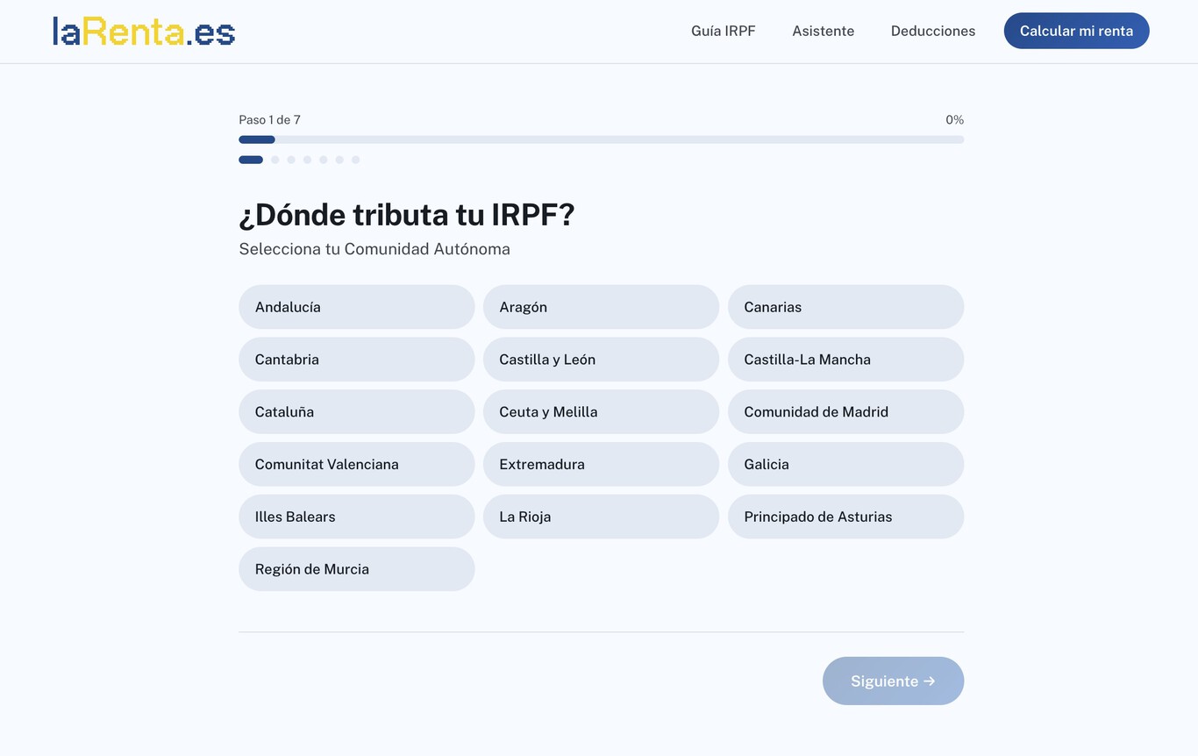Choose Canarias from the list

coord(845,307)
